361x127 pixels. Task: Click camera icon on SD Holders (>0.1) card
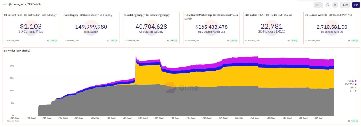point(289,41)
